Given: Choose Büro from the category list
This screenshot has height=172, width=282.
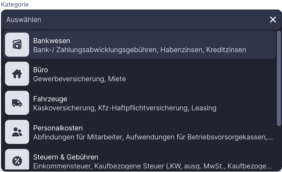Looking at the screenshot, I should pyautogui.click(x=41, y=70).
